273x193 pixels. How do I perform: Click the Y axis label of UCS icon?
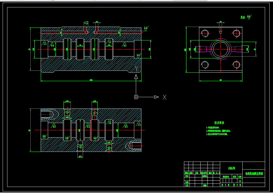[x=136, y=68]
